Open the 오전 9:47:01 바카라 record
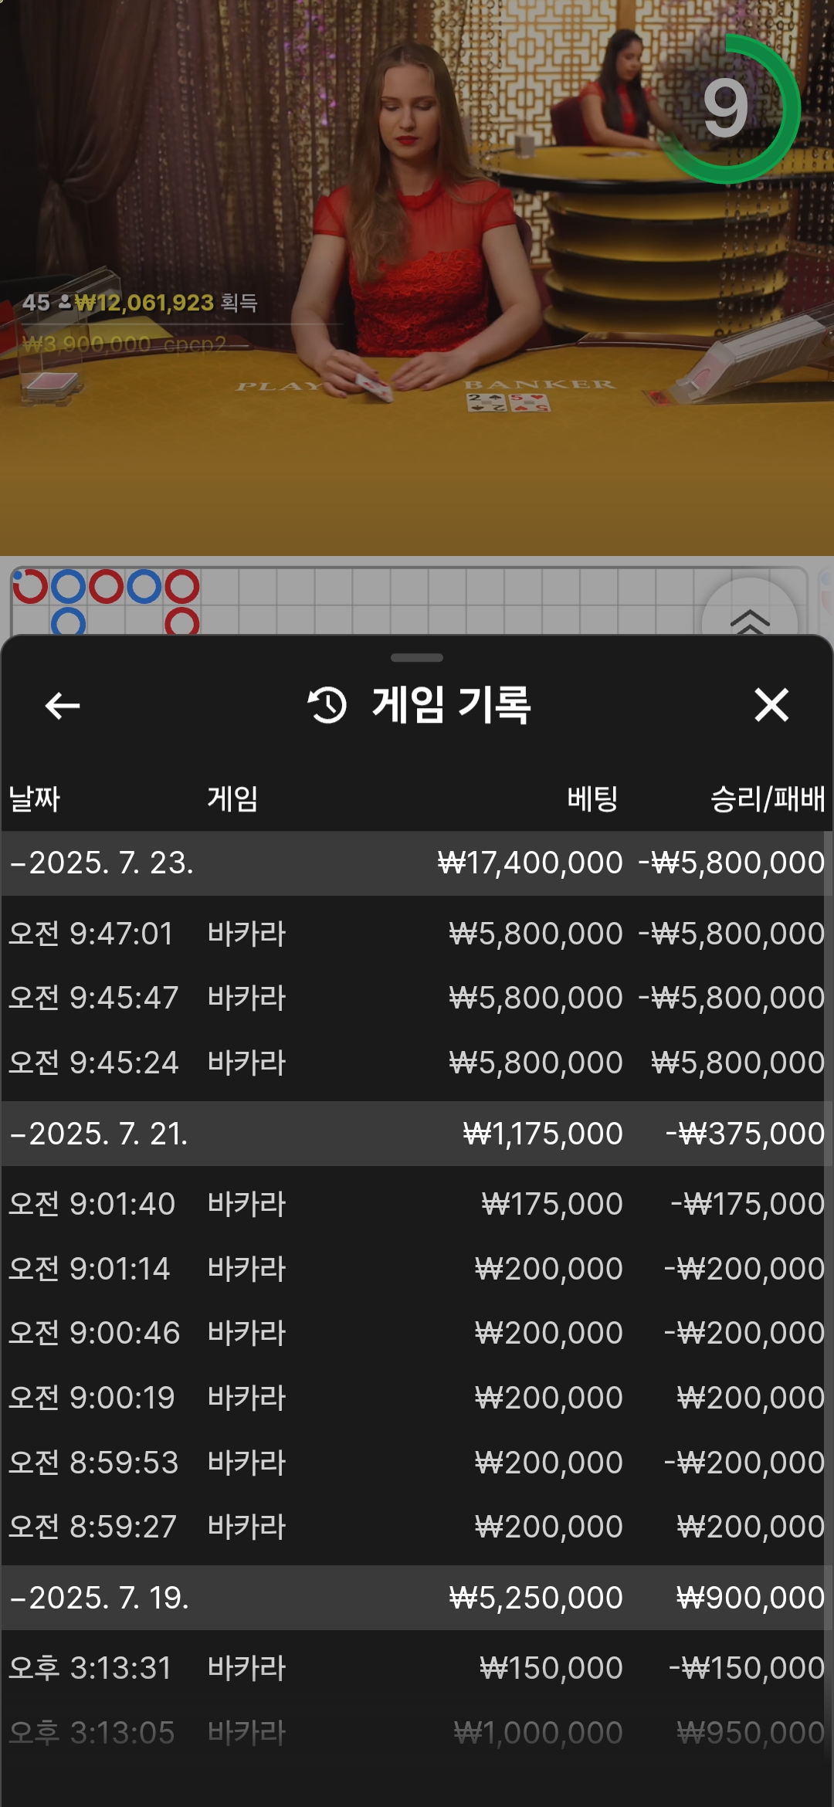 point(417,934)
